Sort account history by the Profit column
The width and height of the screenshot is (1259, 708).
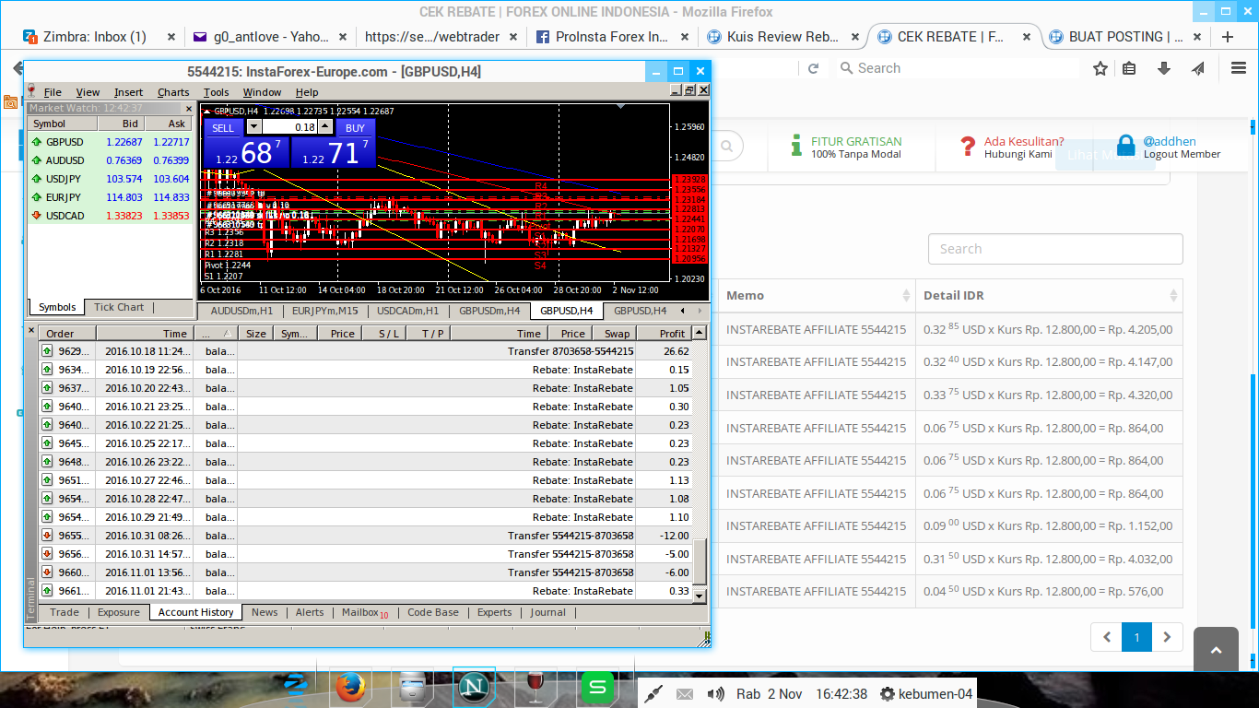coord(663,334)
